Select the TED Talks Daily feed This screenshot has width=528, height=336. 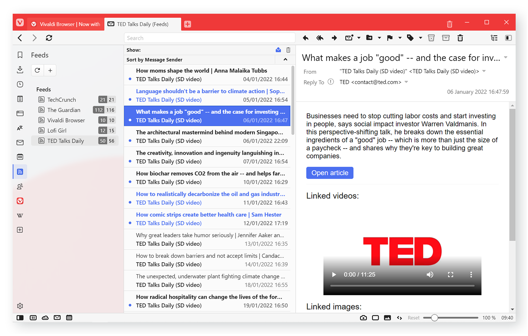[65, 141]
